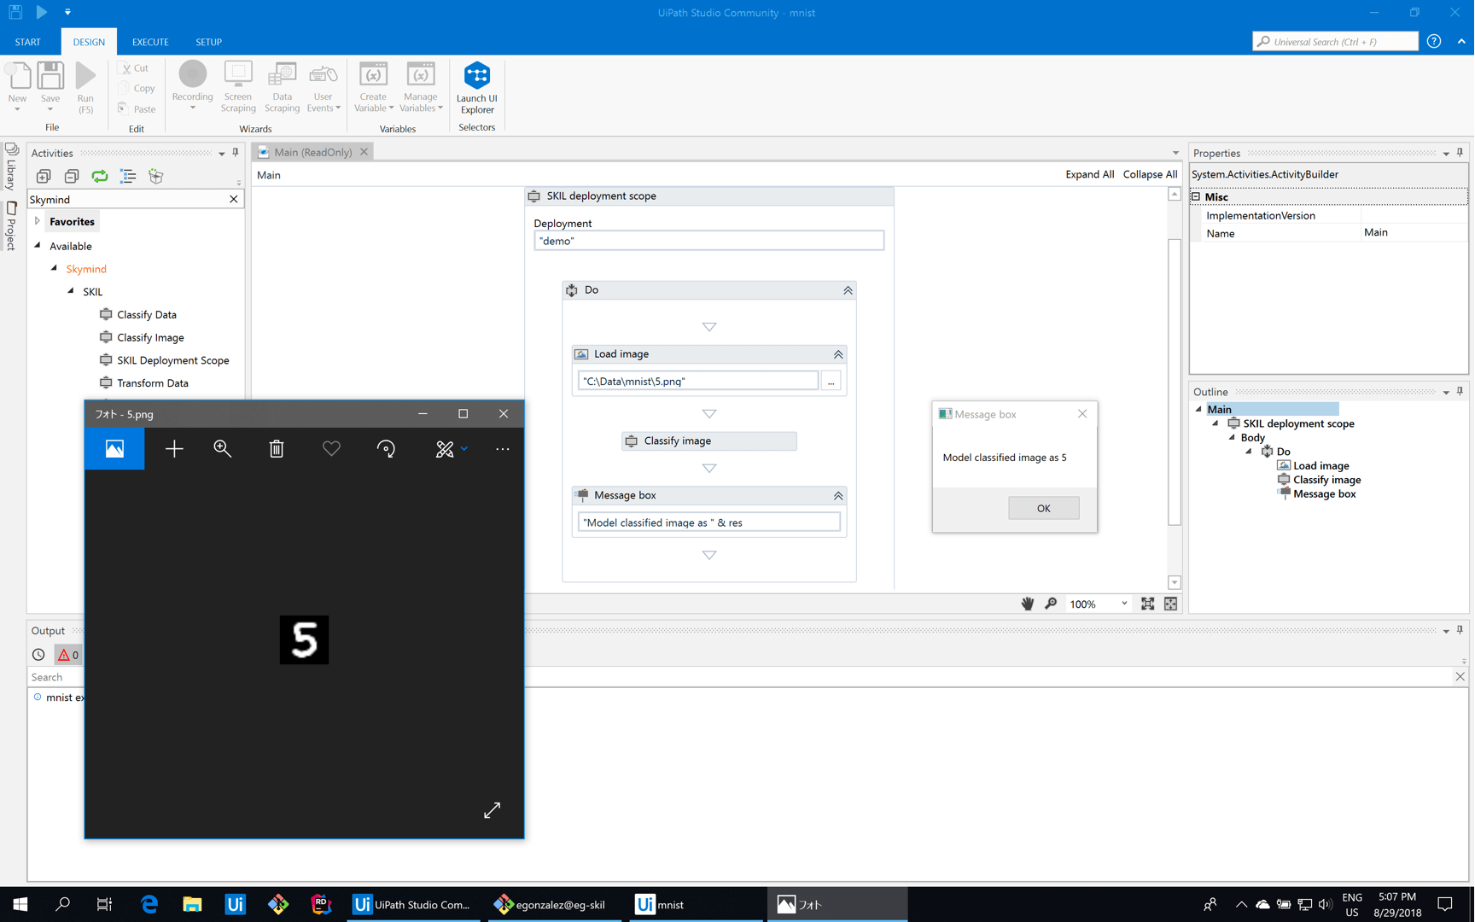Click the Main breadcrumb link

(x=269, y=175)
